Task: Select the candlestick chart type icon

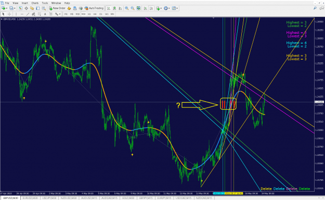Action: click(x=114, y=8)
